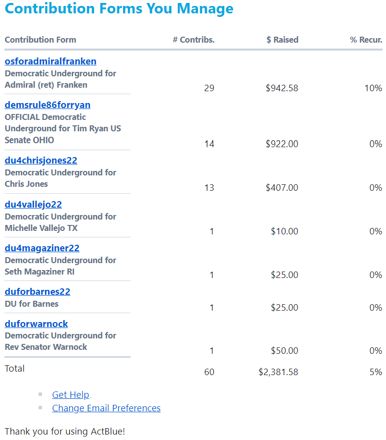The image size is (386, 440).
Task: Select the total raised $2,381.58 value
Action: coord(278,372)
